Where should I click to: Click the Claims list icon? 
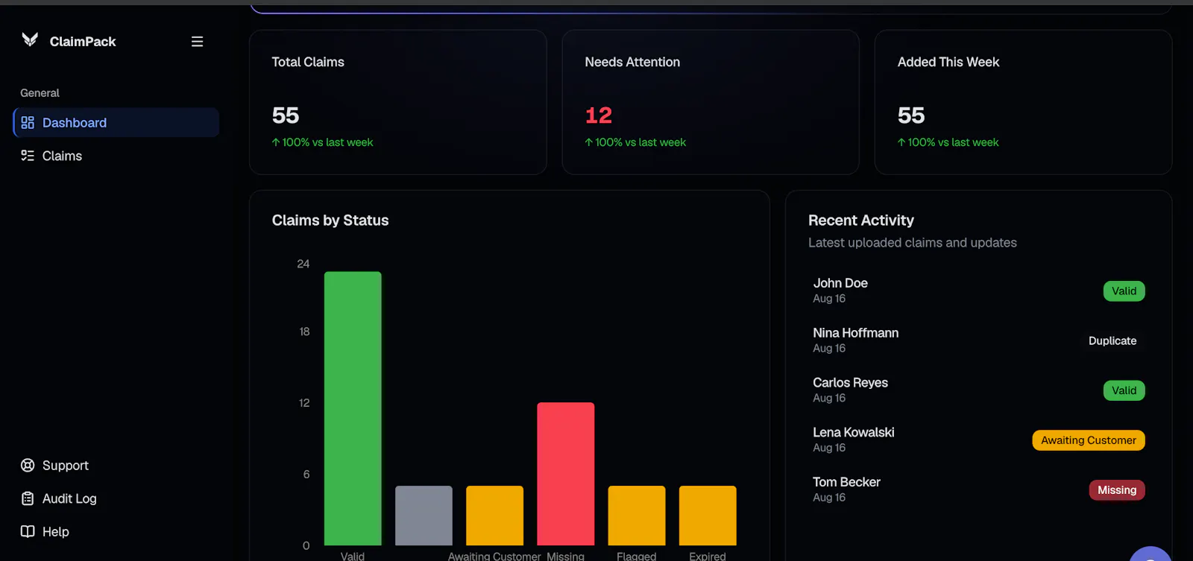[28, 156]
